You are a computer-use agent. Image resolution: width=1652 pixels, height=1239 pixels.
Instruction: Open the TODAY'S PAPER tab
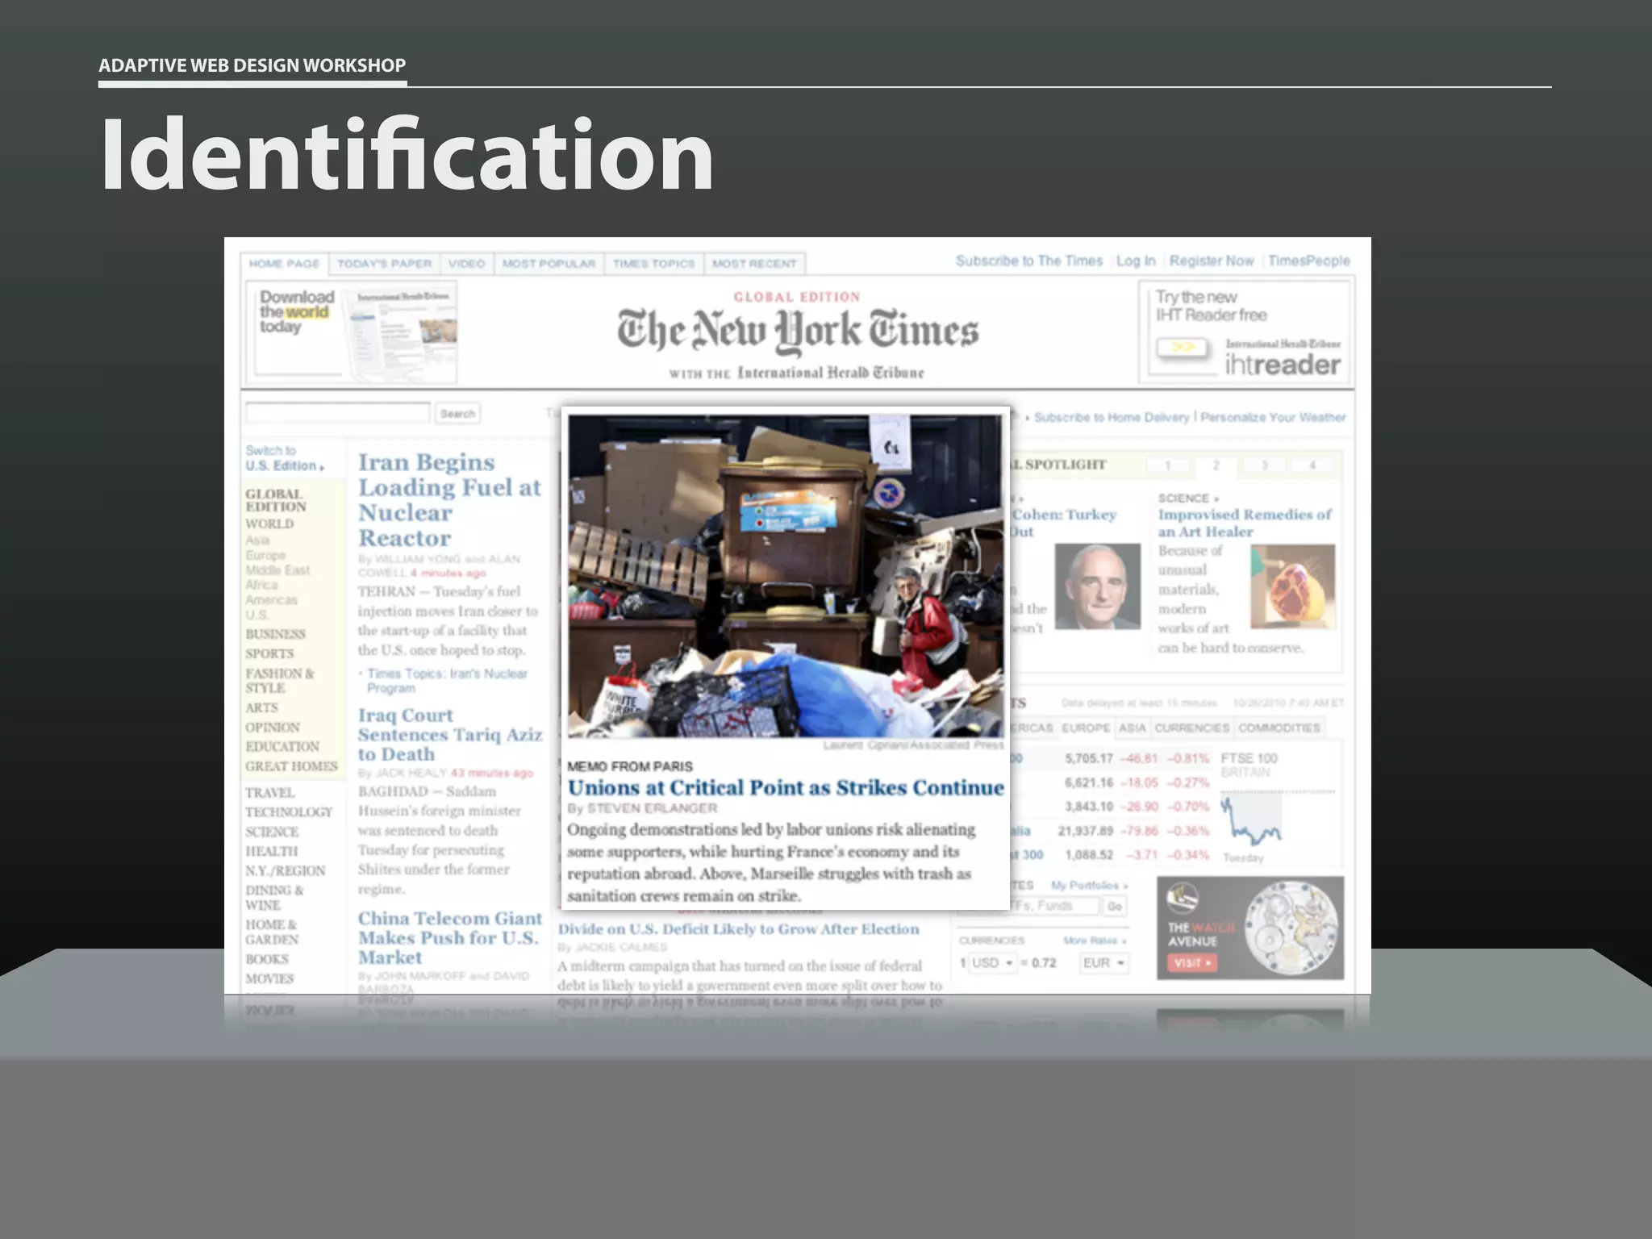[384, 264]
